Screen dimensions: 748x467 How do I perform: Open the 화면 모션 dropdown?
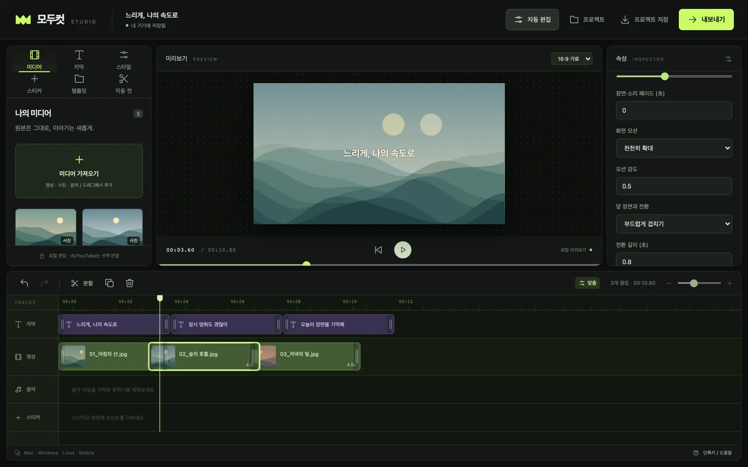point(674,148)
